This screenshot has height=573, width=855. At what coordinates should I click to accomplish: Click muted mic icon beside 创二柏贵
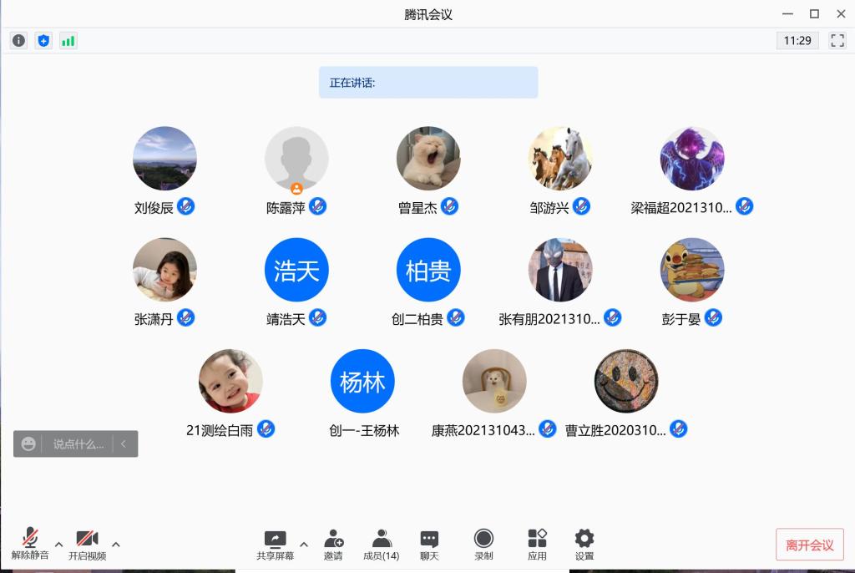(x=456, y=317)
